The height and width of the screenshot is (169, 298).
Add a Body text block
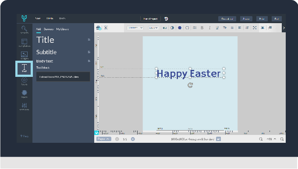coord(45,61)
